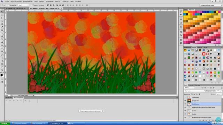Click the create video timeline button
Screen dimensions: 223x125
[x=90, y=111]
